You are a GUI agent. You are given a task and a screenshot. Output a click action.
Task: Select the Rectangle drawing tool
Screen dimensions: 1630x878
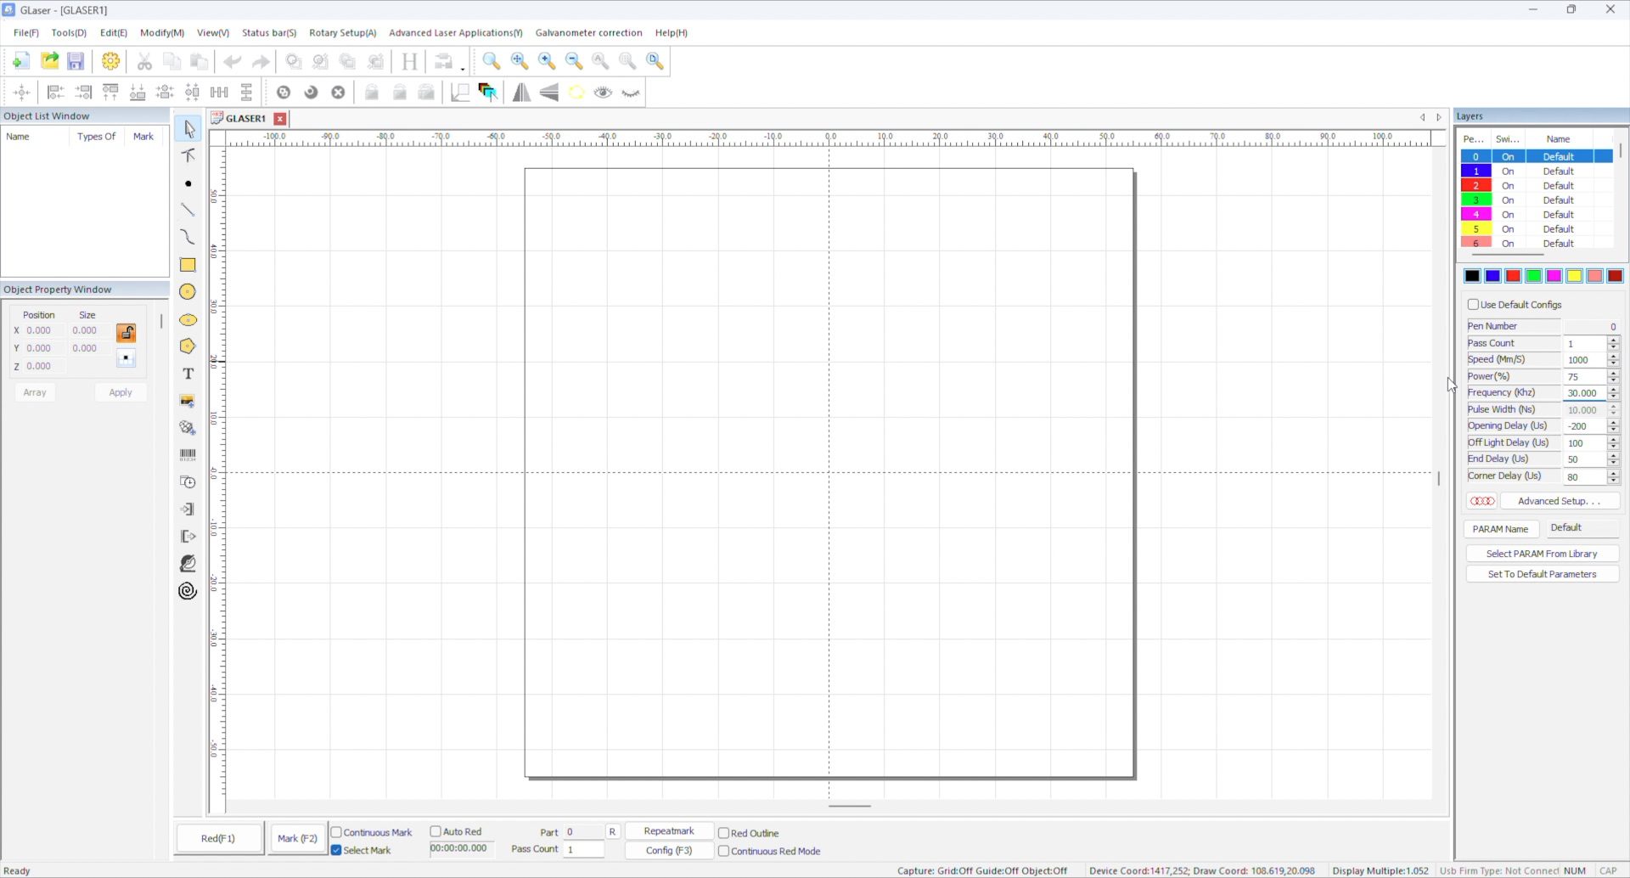point(188,265)
